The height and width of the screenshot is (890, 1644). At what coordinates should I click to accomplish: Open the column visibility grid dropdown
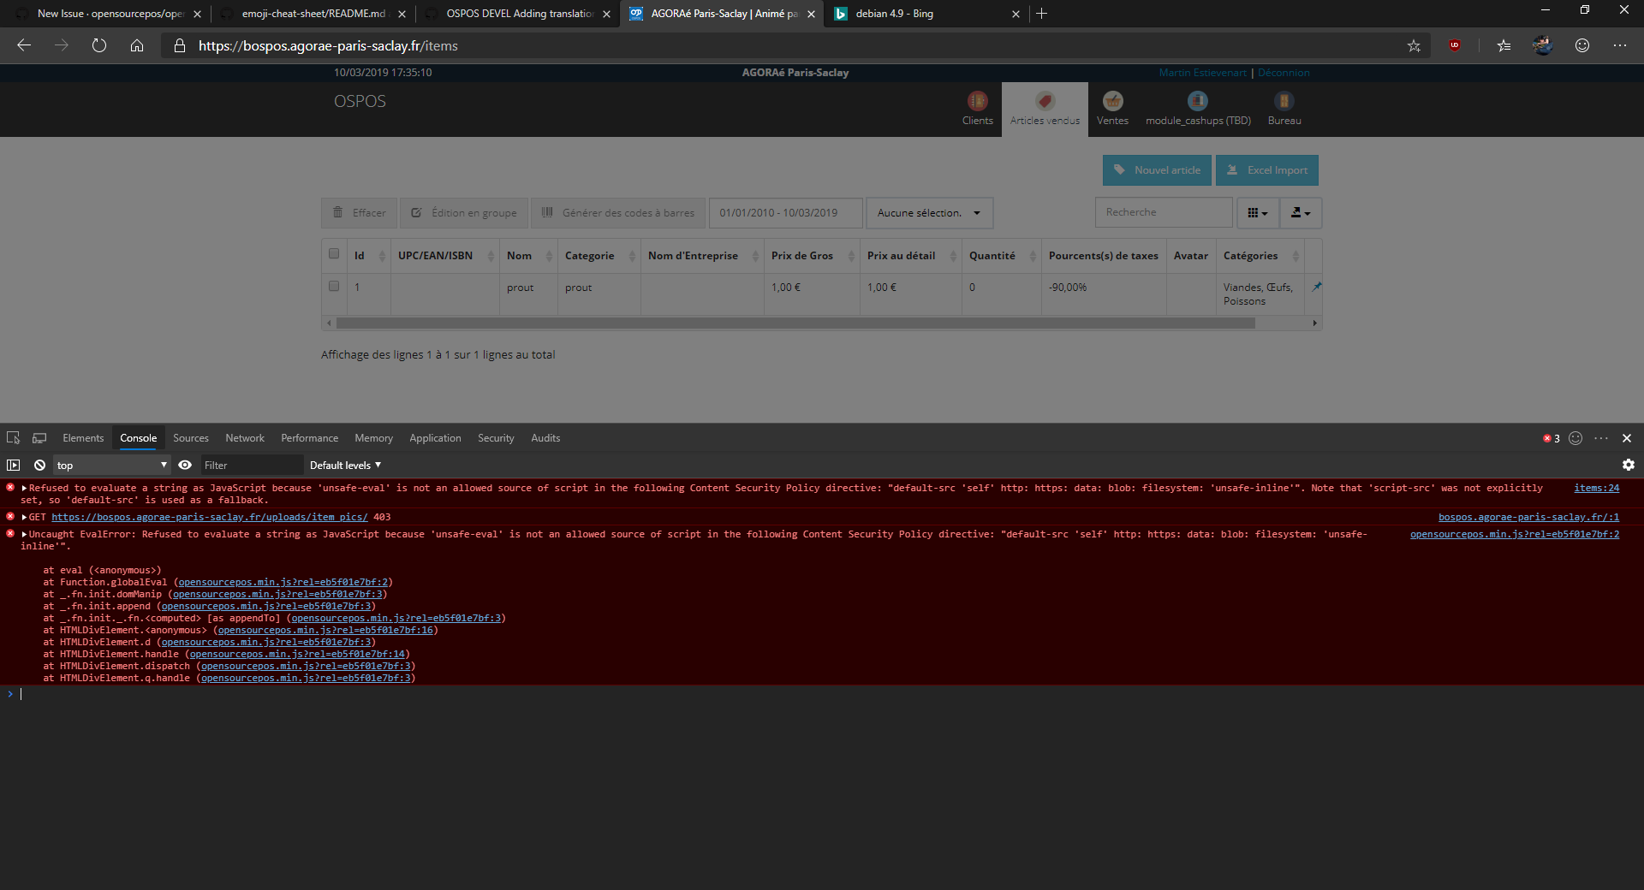[x=1257, y=212]
